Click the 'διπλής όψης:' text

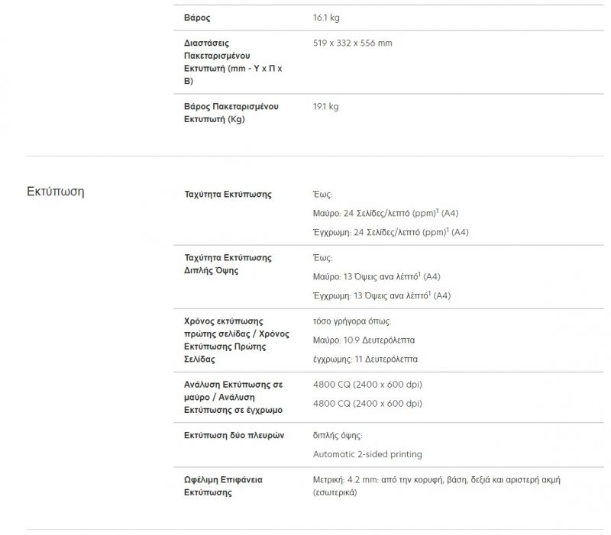tap(338, 435)
